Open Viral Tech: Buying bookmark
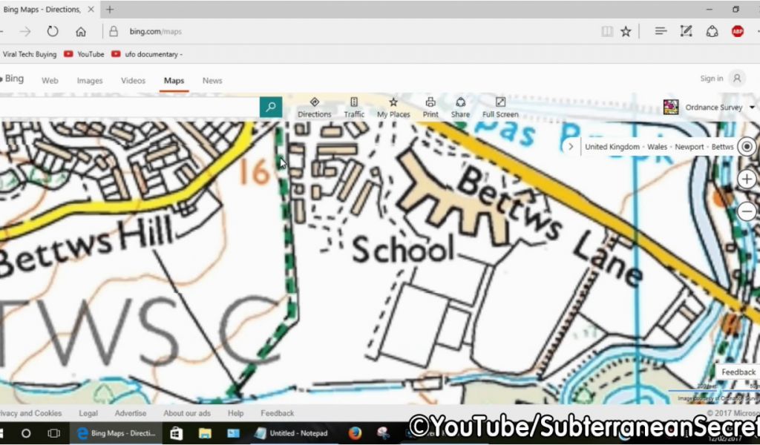760x445 pixels. [29, 54]
